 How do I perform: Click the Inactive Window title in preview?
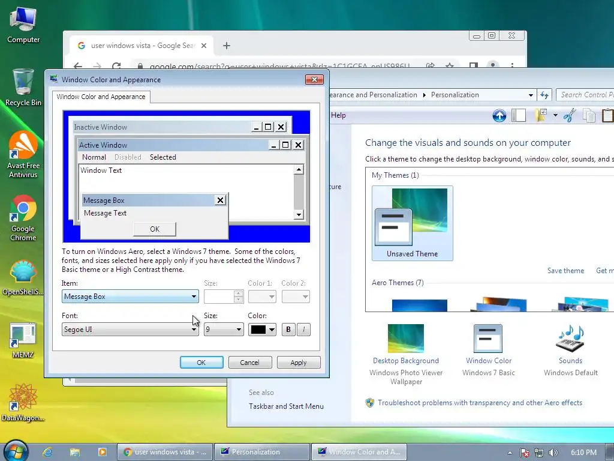(x=101, y=127)
